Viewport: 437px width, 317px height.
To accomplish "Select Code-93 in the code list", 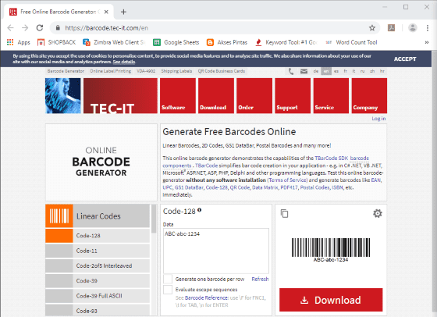I will 98,310.
